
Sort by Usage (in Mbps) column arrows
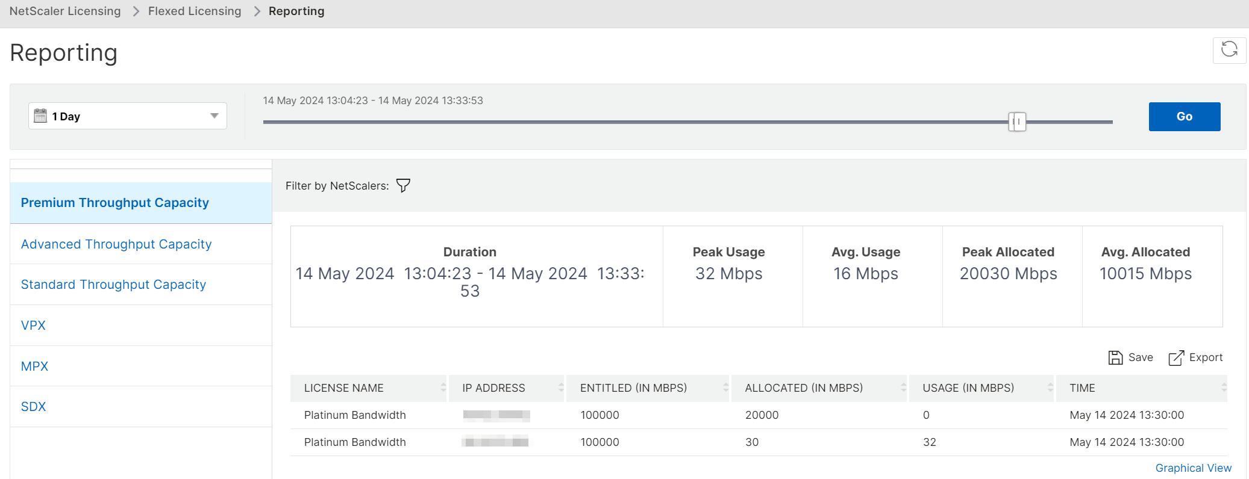(1050, 388)
